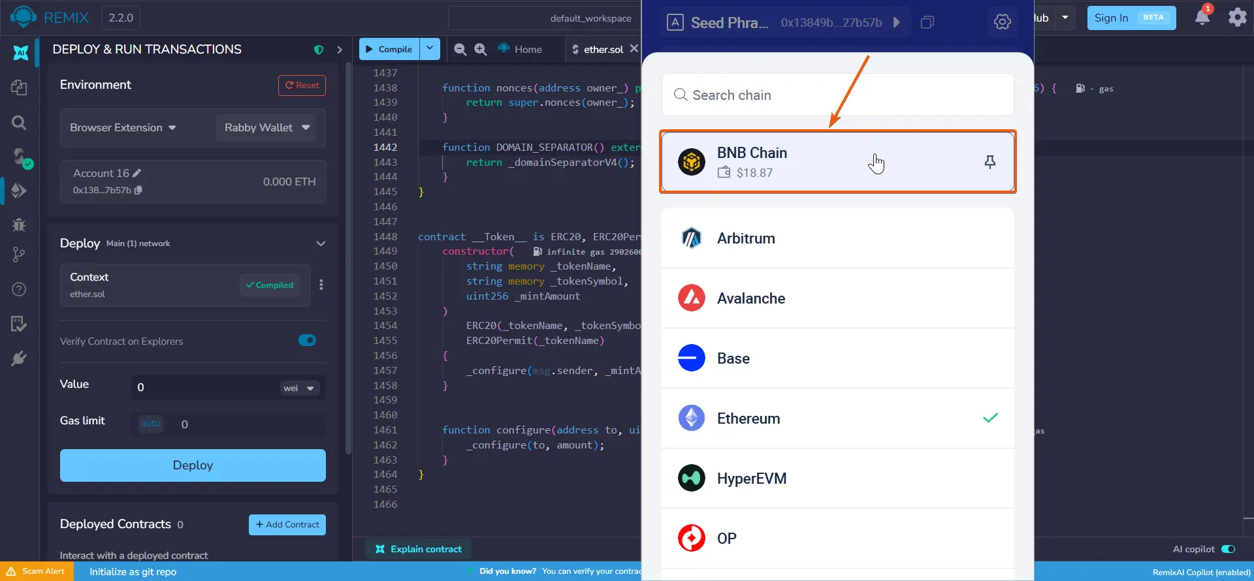Image resolution: width=1254 pixels, height=581 pixels.
Task: Click the Value amount input field
Action: click(x=204, y=387)
